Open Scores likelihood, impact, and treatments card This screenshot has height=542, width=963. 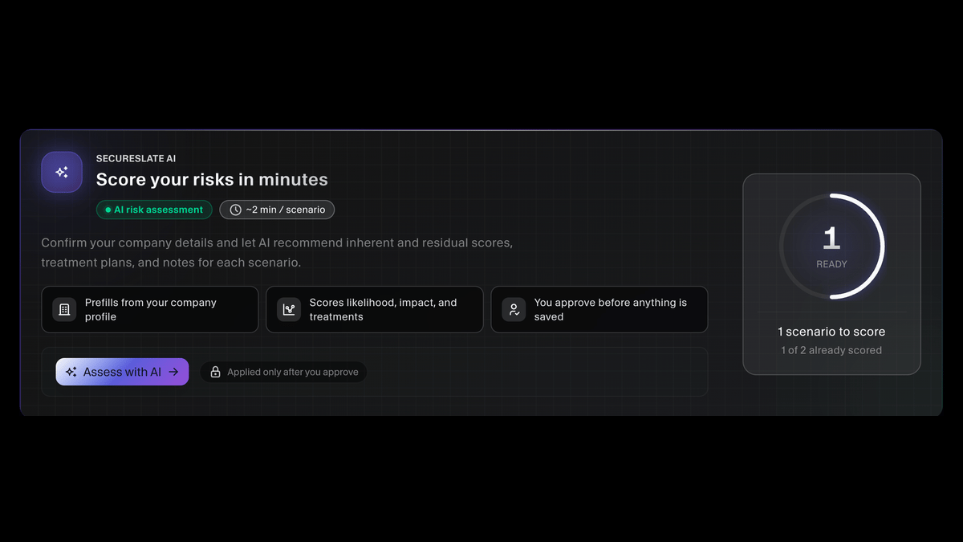click(x=375, y=309)
